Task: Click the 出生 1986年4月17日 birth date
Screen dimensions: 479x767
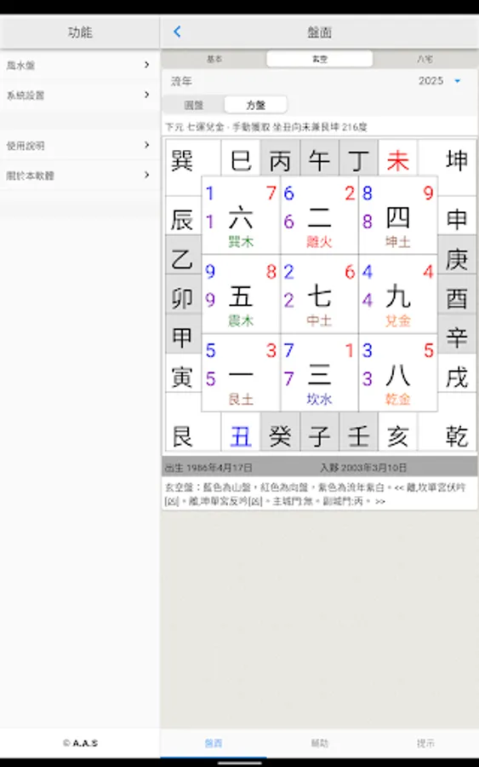Action: pos(208,468)
